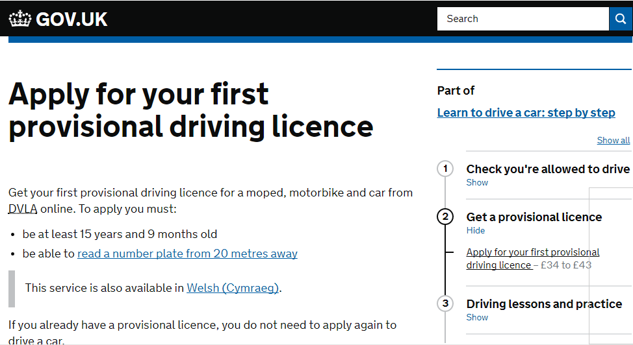Expand the 'Driving lessons and practice' heading
Viewport: 633px width, 345px height.
tap(543, 304)
